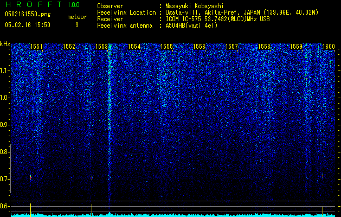This screenshot has height=217, width=341.
Task: Click the yellow detection marker line below 1551
Action: click(31, 210)
